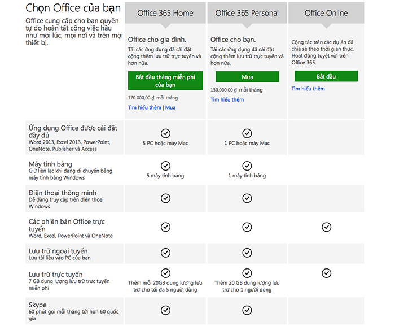This screenshot has width=395, height=326.
Task: Click the Ứng dụng Office được cài đặt đầy đủ title
Action: (73, 132)
